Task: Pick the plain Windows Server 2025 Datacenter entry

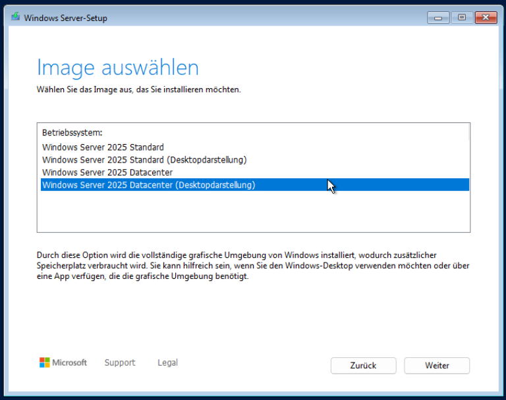Action: (x=255, y=172)
